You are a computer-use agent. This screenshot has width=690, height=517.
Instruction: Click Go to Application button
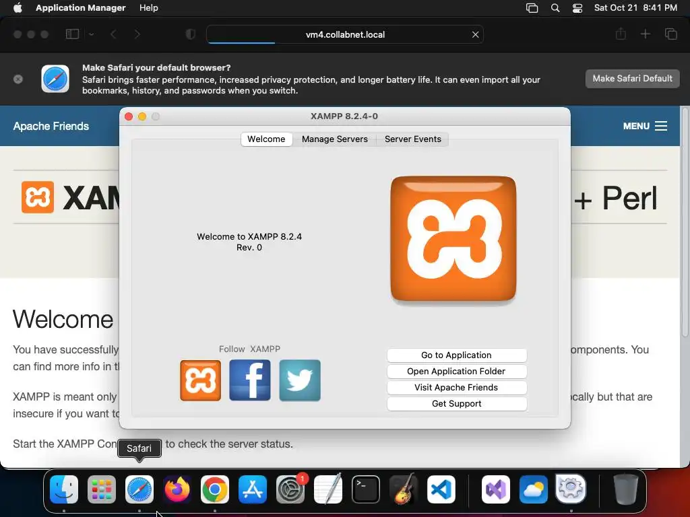[456, 355]
